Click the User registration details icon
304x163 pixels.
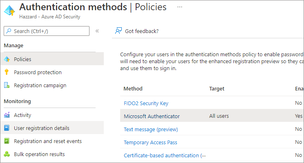tap(7, 128)
